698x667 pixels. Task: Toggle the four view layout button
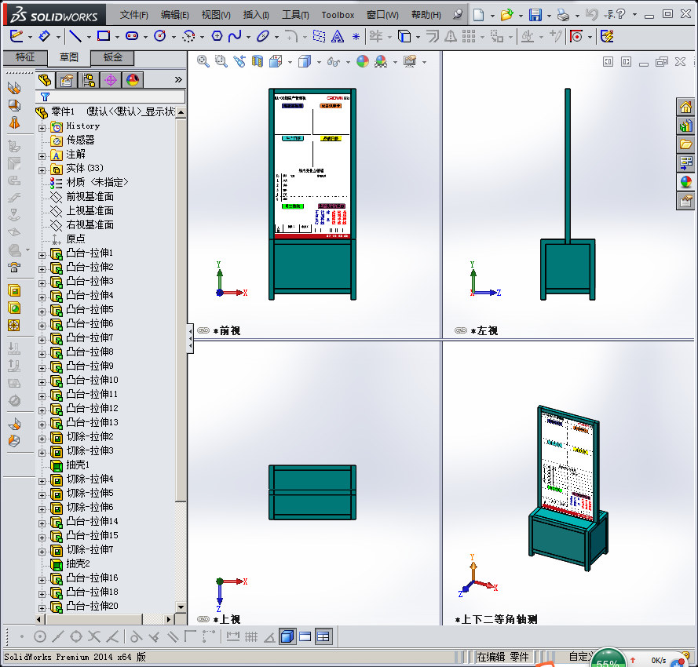(323, 636)
